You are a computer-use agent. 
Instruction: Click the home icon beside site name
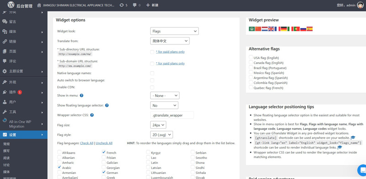(x=39, y=5)
